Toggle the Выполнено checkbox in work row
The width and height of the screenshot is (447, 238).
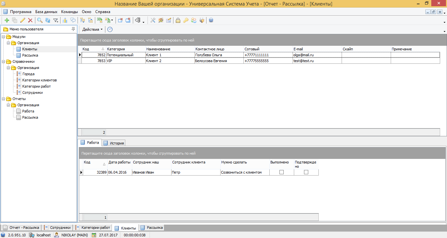[281, 172]
